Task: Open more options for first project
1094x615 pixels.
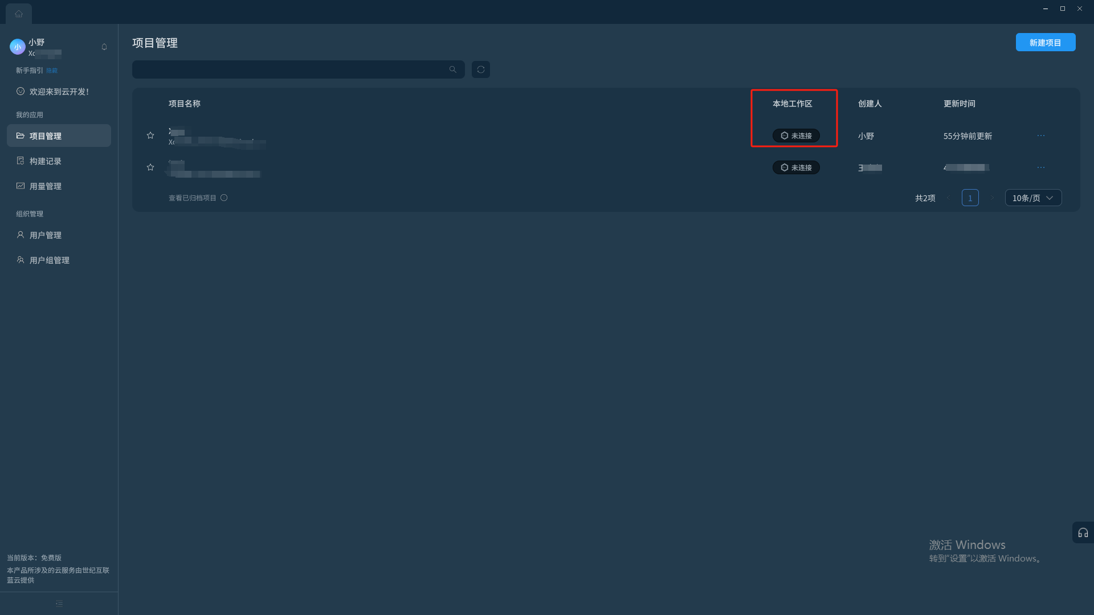Action: [x=1041, y=136]
